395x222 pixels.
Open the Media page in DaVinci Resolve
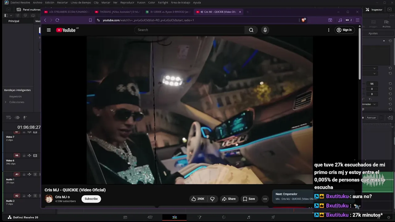point(125,217)
